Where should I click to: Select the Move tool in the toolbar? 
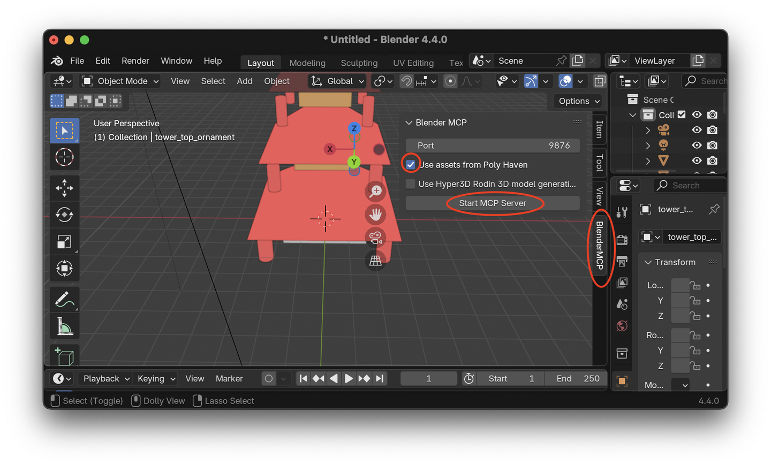[x=65, y=187]
